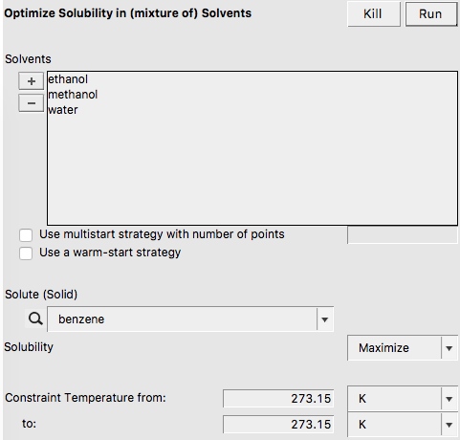Click the number of points input field
The image size is (460, 440).
pyautogui.click(x=403, y=235)
